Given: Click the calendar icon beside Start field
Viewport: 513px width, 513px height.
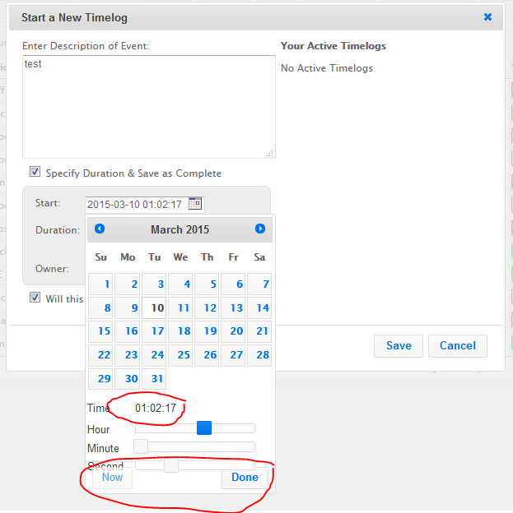Looking at the screenshot, I should [x=194, y=204].
